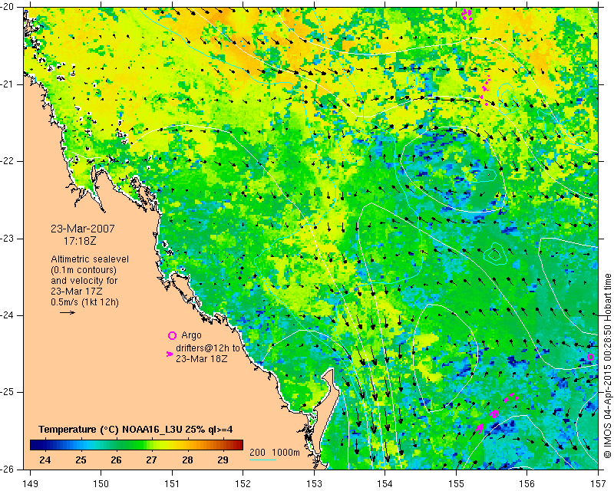The width and height of the screenshot is (614, 491).
Task: Click latitude axis label -24
Action: coord(8,315)
